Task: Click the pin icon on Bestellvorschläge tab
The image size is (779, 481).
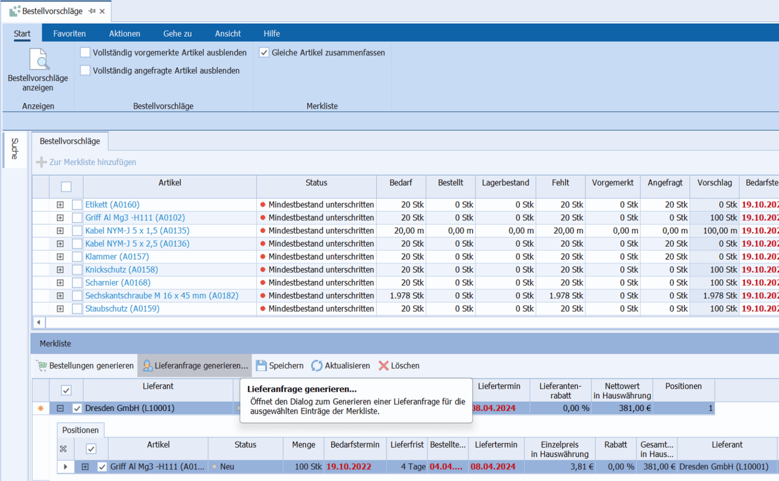Action: click(x=92, y=11)
